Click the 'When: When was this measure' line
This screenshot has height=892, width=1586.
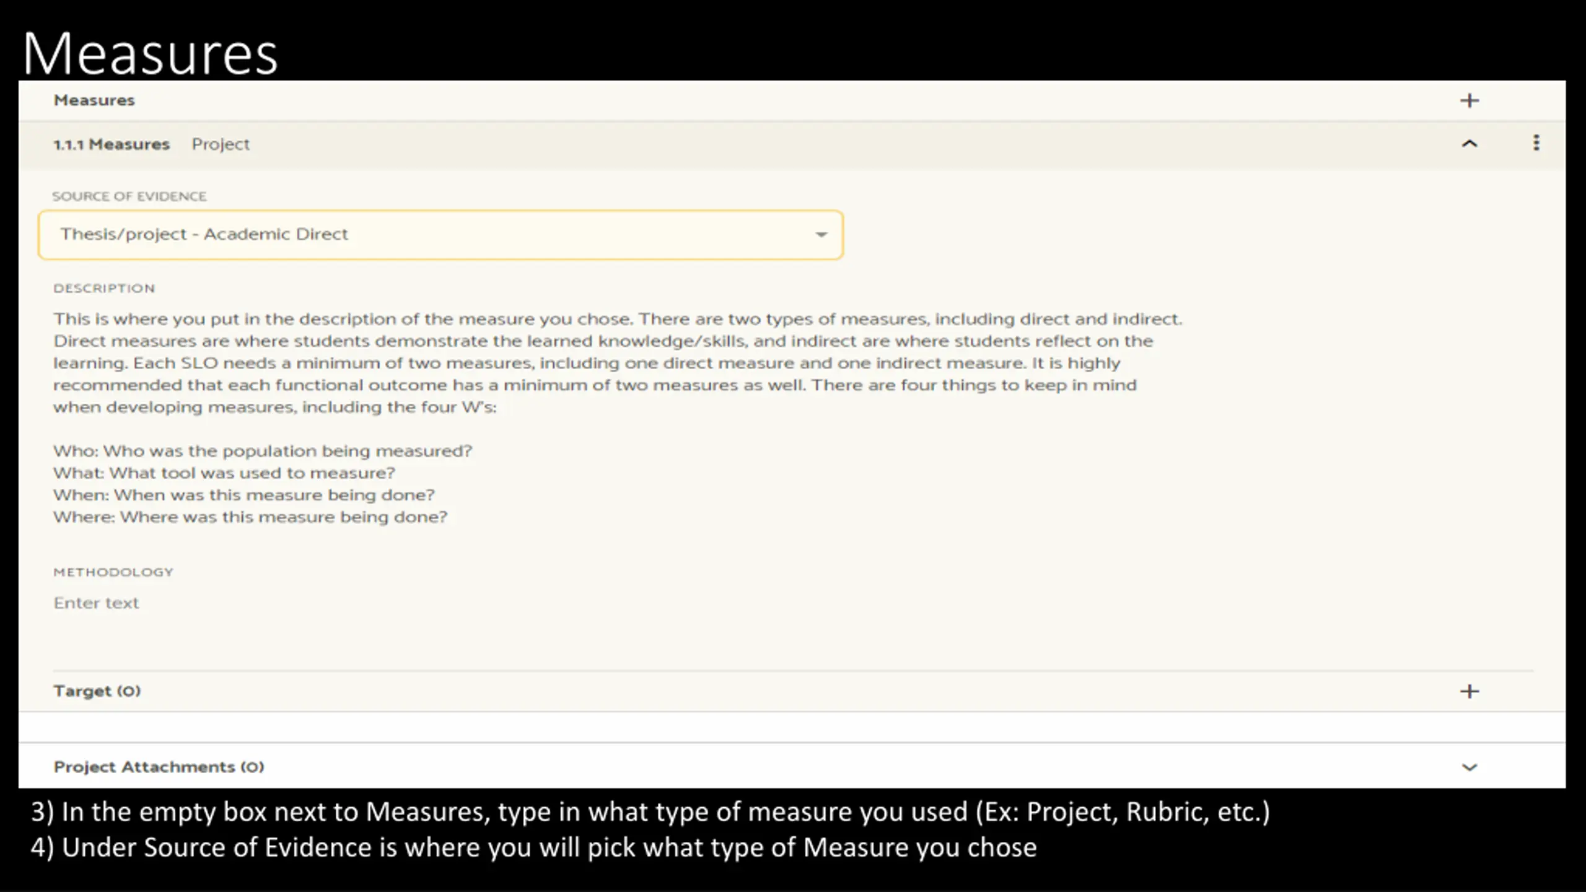[244, 495]
